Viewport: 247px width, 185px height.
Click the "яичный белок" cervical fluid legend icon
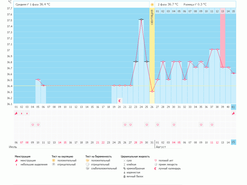[124, 176]
